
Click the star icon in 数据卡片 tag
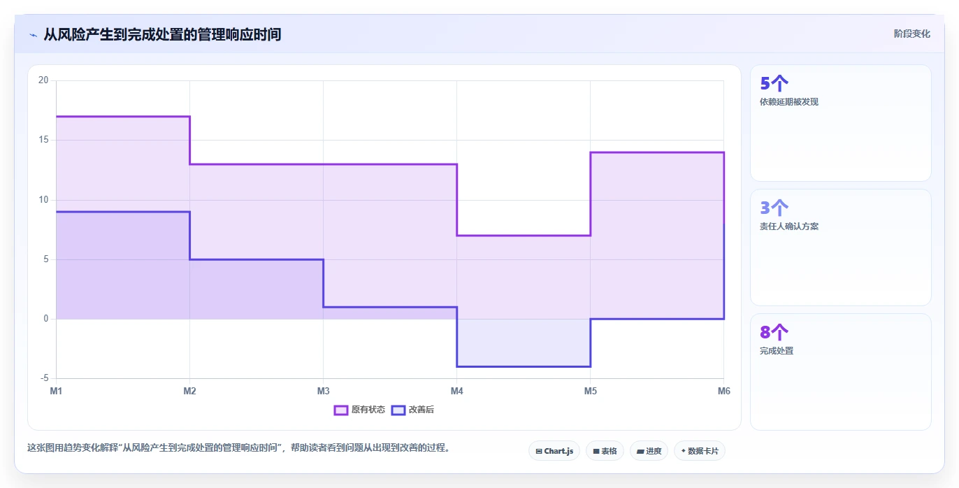683,451
